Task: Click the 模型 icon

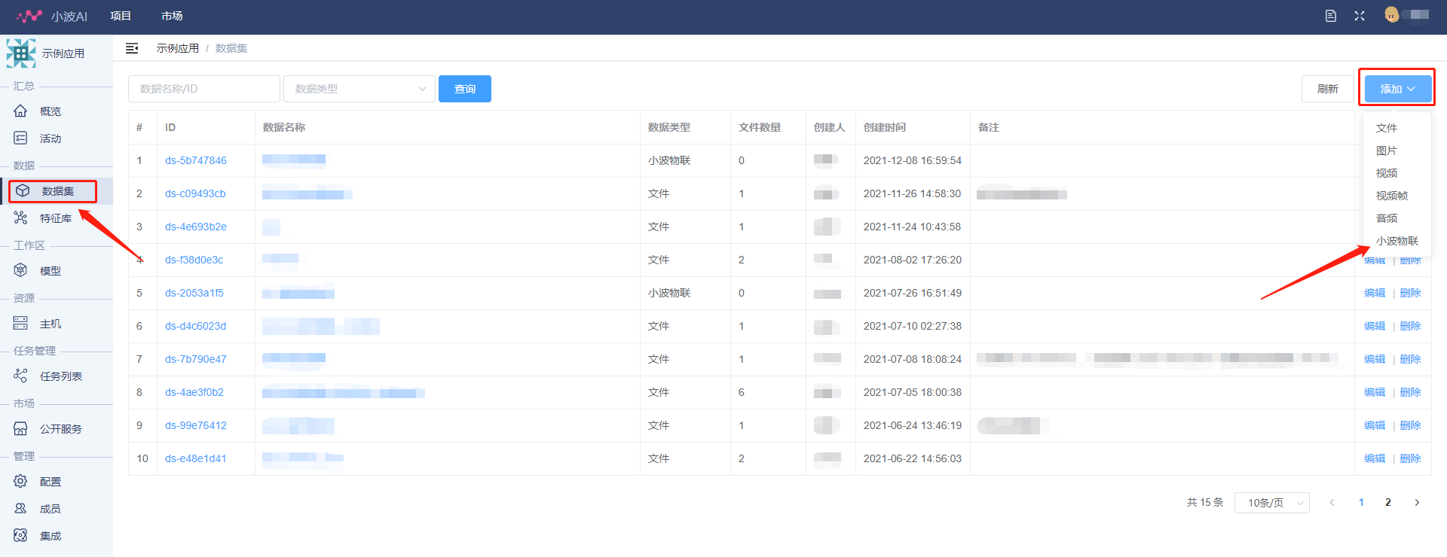Action: [21, 270]
